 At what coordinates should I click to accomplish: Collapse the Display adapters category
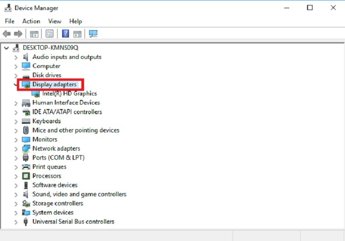coord(16,84)
